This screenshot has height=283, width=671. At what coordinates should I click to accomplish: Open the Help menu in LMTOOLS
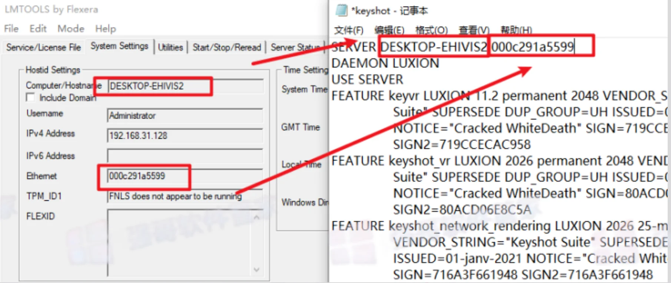tap(106, 29)
